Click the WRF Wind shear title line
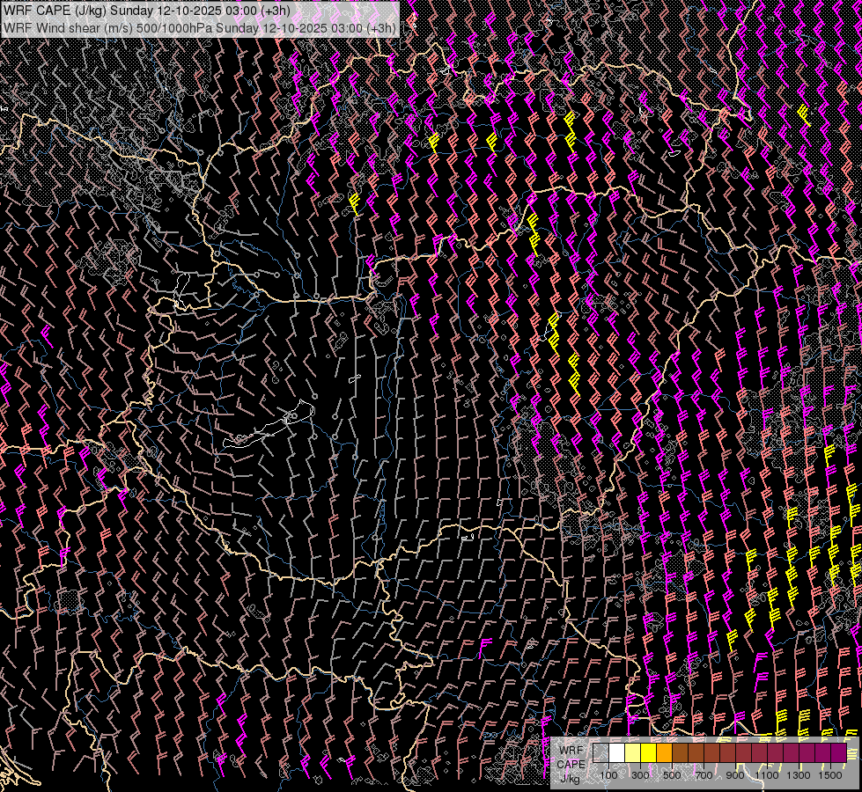This screenshot has height=792, width=862. pyautogui.click(x=200, y=27)
